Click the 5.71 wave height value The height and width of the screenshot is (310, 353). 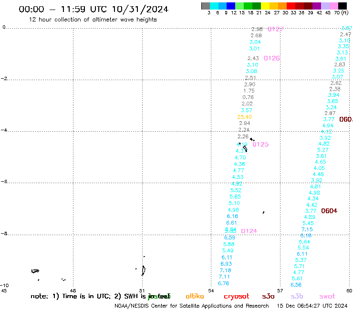[x=299, y=266]
